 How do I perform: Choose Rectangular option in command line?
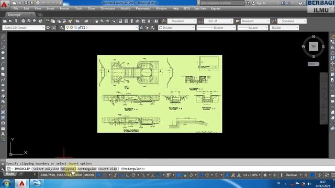pyautogui.click(x=87, y=169)
